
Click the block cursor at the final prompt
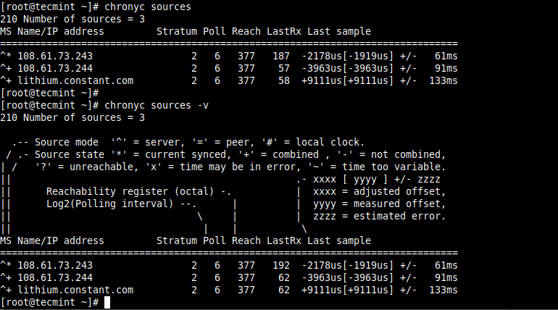point(107,303)
